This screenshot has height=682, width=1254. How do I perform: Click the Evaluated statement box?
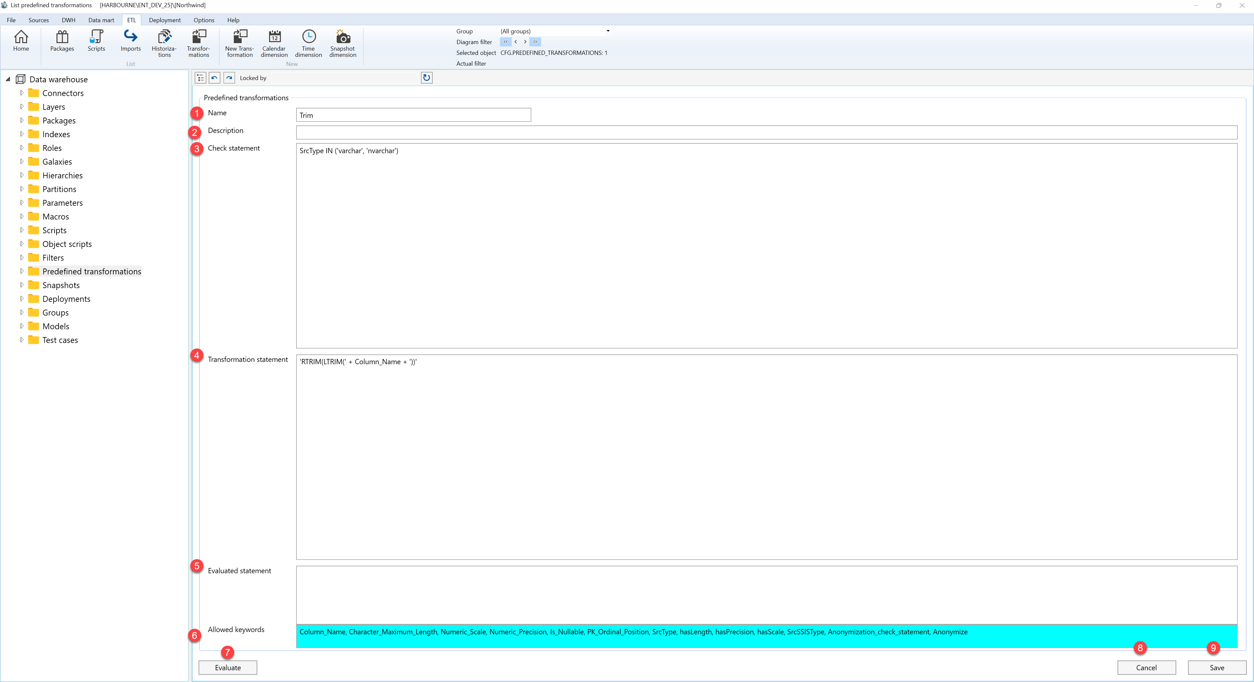pyautogui.click(x=767, y=595)
